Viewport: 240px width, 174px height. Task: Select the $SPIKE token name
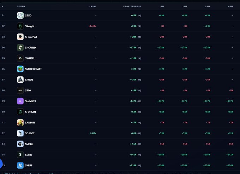click(29, 144)
